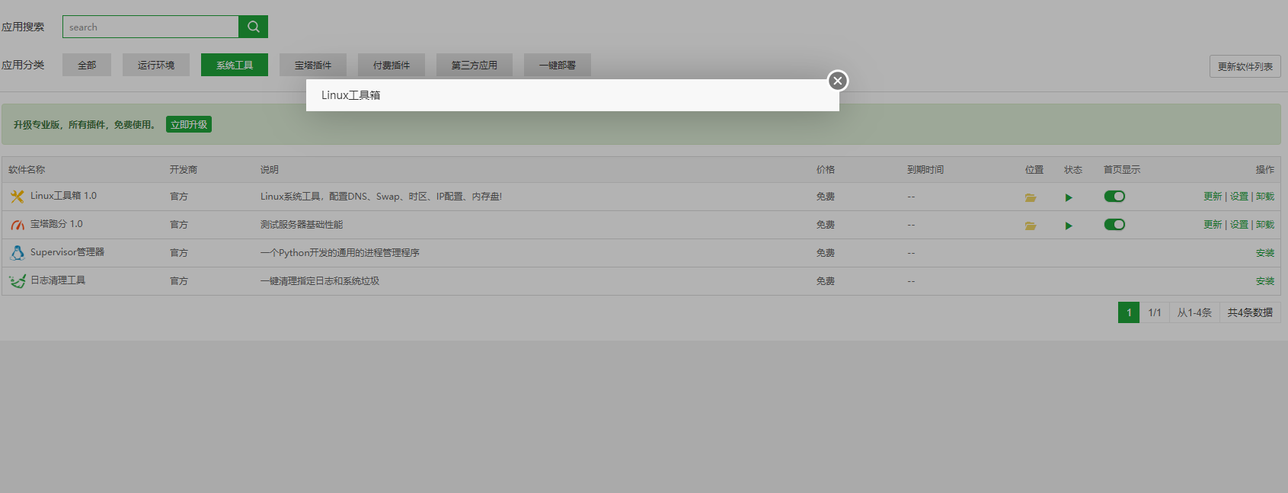Select the 第三方应用 category tab
Viewport: 1288px width, 493px height.
(x=475, y=65)
